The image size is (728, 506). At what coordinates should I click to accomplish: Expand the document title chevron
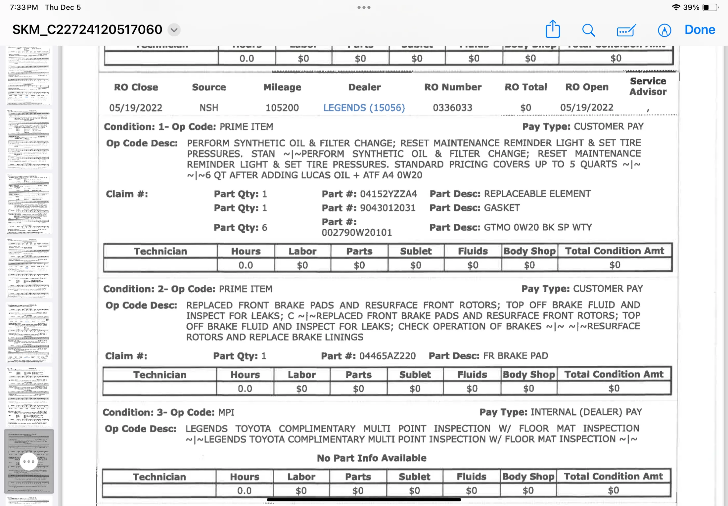[174, 30]
